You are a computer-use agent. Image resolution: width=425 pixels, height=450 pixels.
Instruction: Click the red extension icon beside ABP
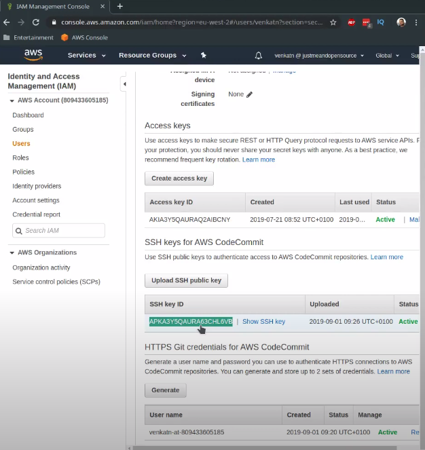366,22
